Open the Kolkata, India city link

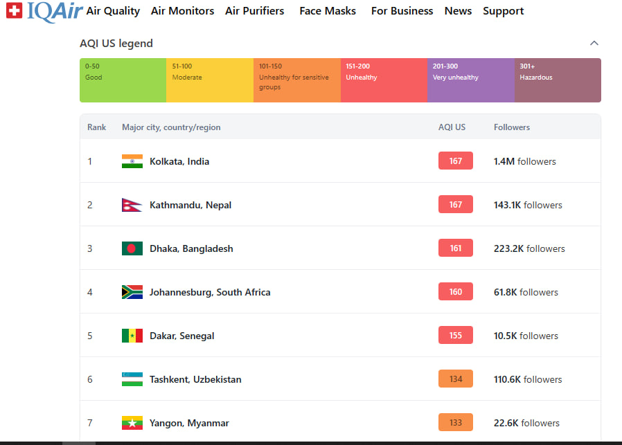(179, 161)
